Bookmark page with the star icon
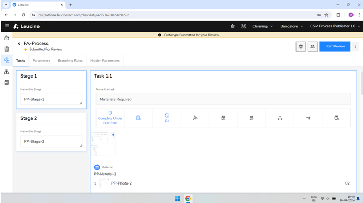The height and width of the screenshot is (203, 363). point(327,15)
